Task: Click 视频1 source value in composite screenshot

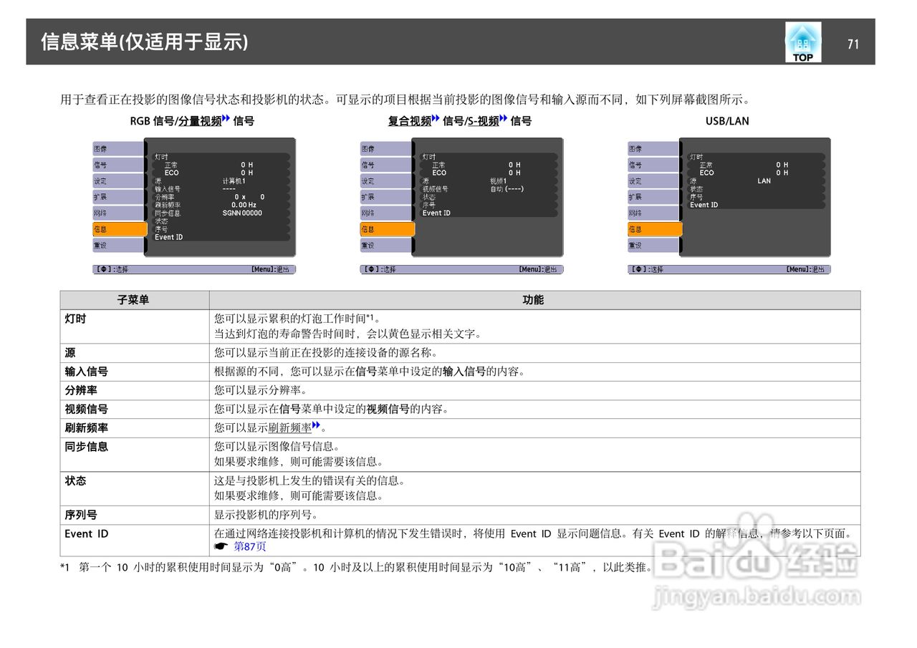Action: pyautogui.click(x=498, y=181)
